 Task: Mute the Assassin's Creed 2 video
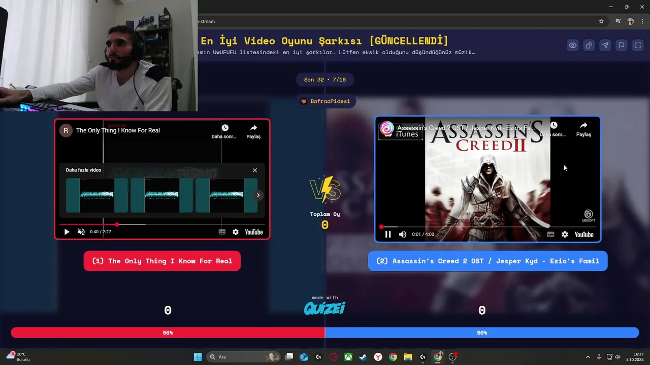pos(403,234)
